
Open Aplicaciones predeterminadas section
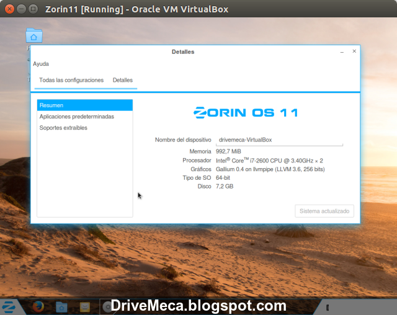[x=85, y=117]
